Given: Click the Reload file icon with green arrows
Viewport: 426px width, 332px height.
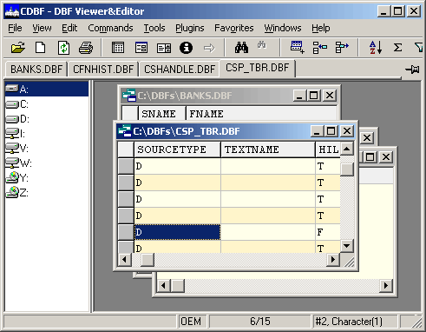Looking at the screenshot, I should tap(63, 48).
